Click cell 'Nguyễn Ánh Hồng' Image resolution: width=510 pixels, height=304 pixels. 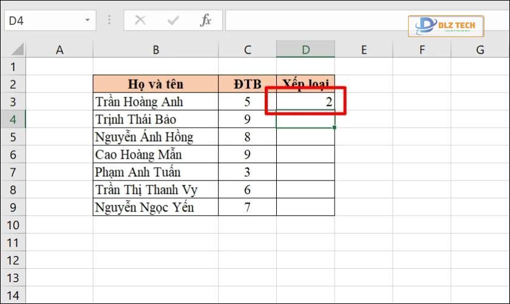[x=156, y=137]
